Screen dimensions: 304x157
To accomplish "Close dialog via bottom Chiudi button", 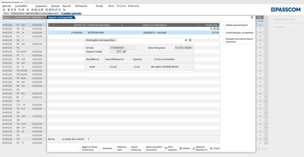I will [x=214, y=148].
